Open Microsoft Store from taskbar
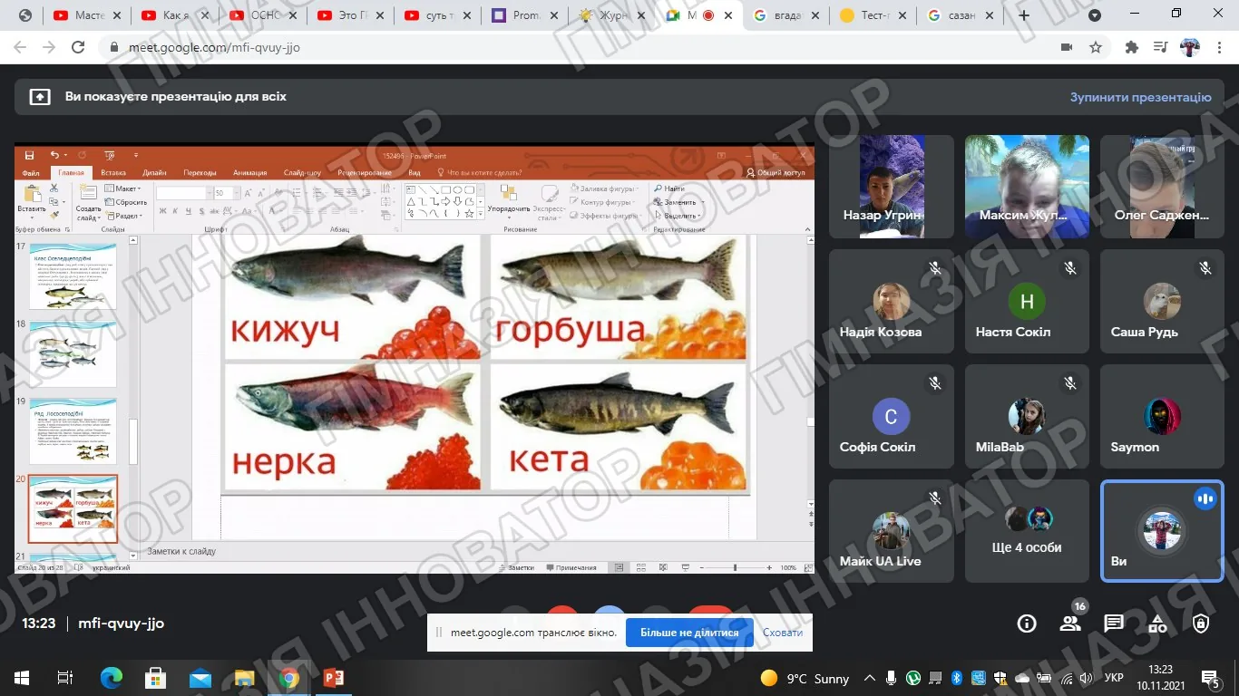This screenshot has height=696, width=1239. 155,678
